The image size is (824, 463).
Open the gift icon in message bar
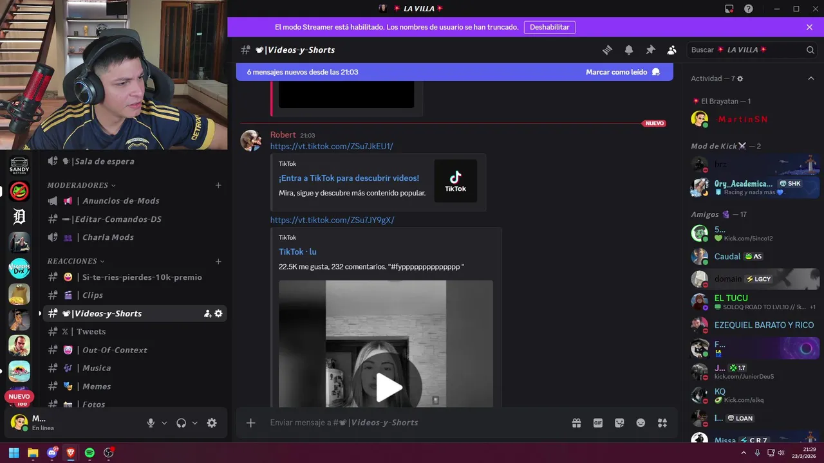point(576,422)
